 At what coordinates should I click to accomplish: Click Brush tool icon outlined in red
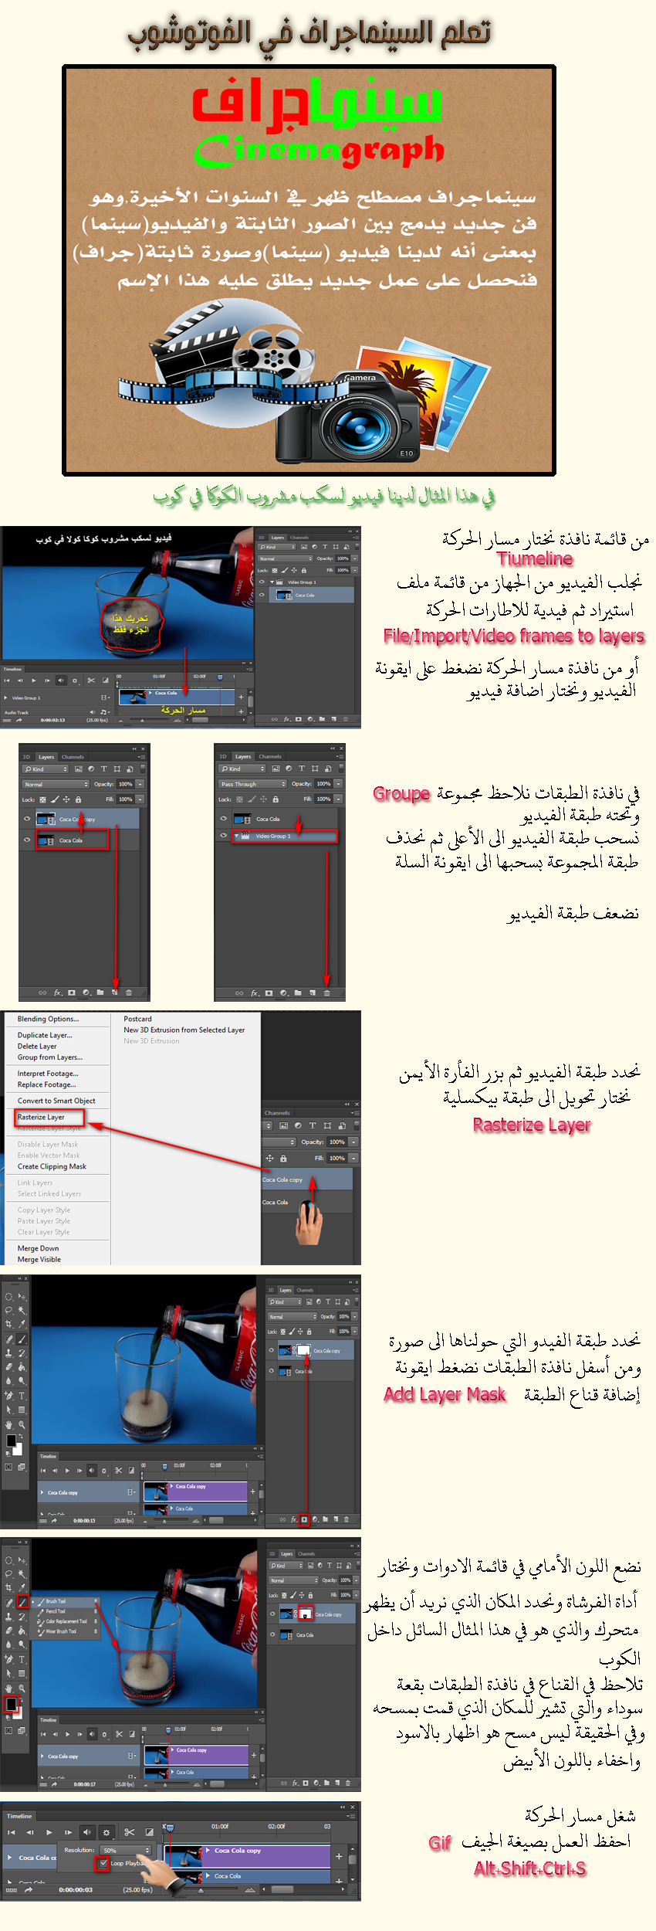(22, 1602)
